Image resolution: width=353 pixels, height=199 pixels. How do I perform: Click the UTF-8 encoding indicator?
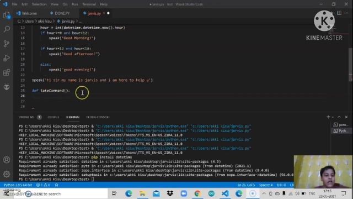tap(281, 185)
